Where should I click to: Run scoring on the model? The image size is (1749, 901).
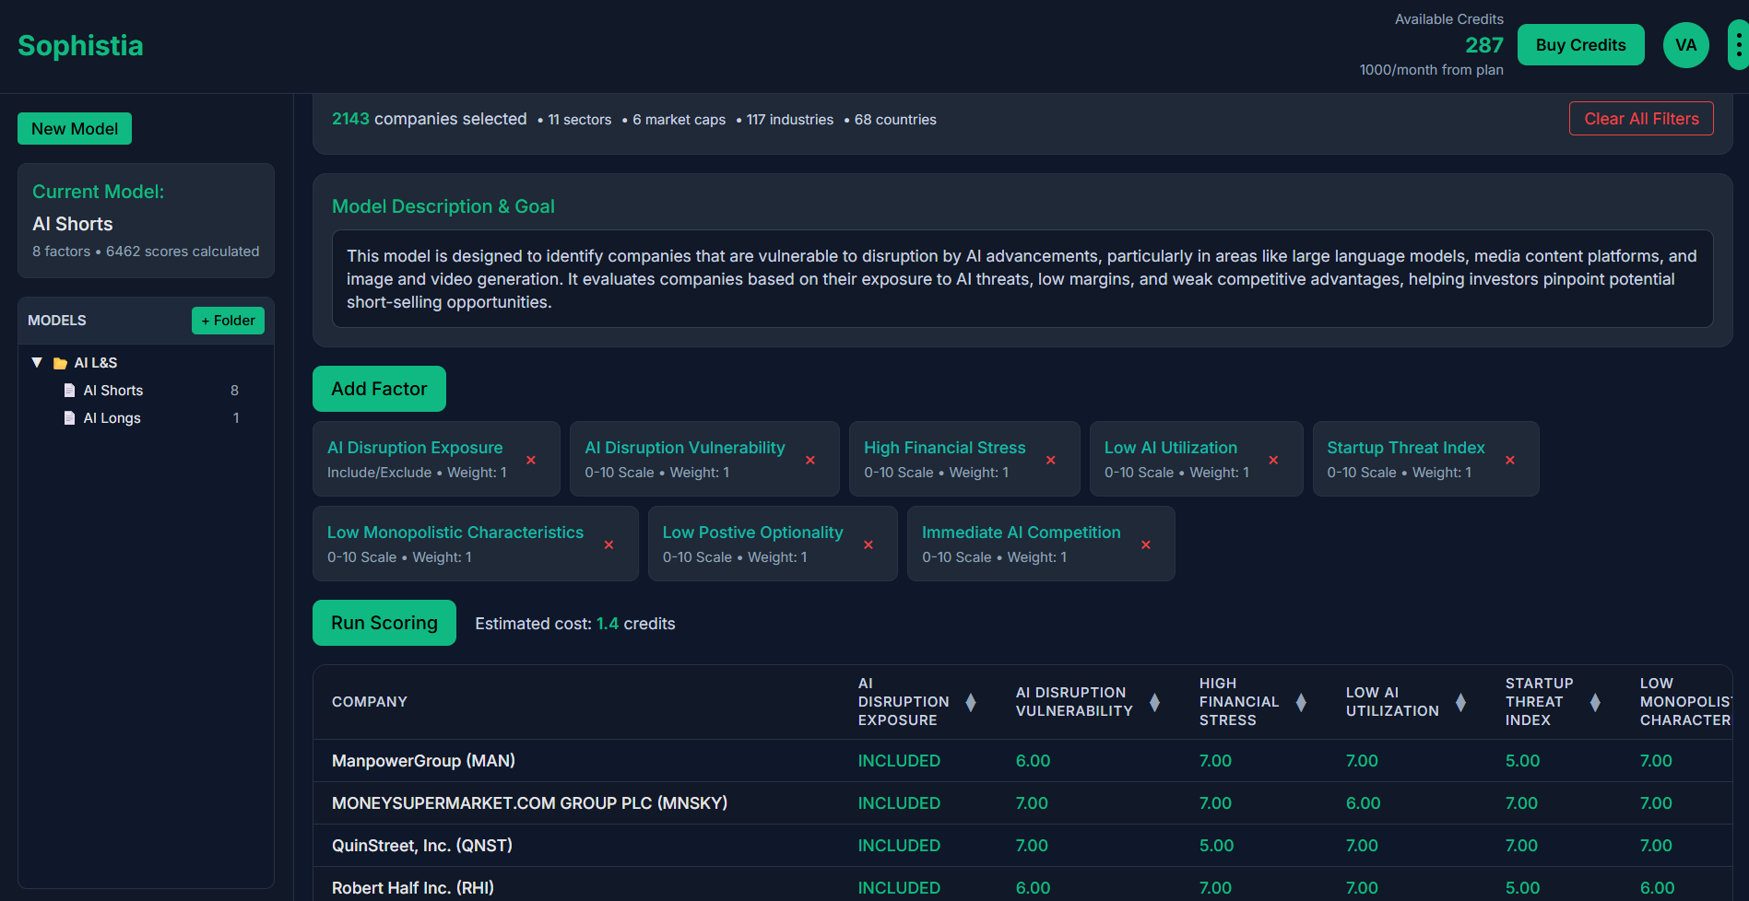coord(384,623)
